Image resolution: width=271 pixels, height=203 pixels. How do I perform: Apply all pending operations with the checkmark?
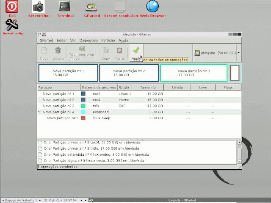pos(136,53)
